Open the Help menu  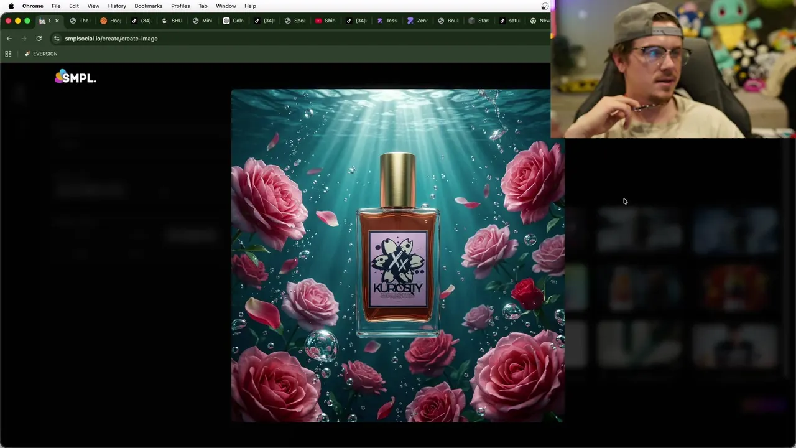coord(250,6)
